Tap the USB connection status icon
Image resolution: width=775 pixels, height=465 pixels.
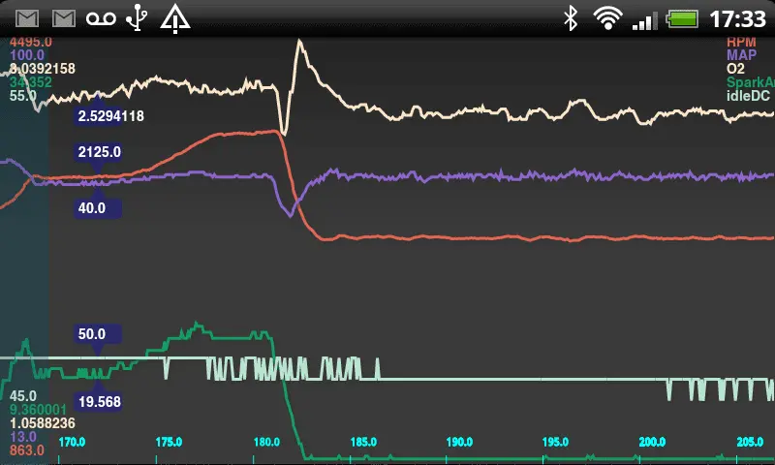click(x=139, y=17)
